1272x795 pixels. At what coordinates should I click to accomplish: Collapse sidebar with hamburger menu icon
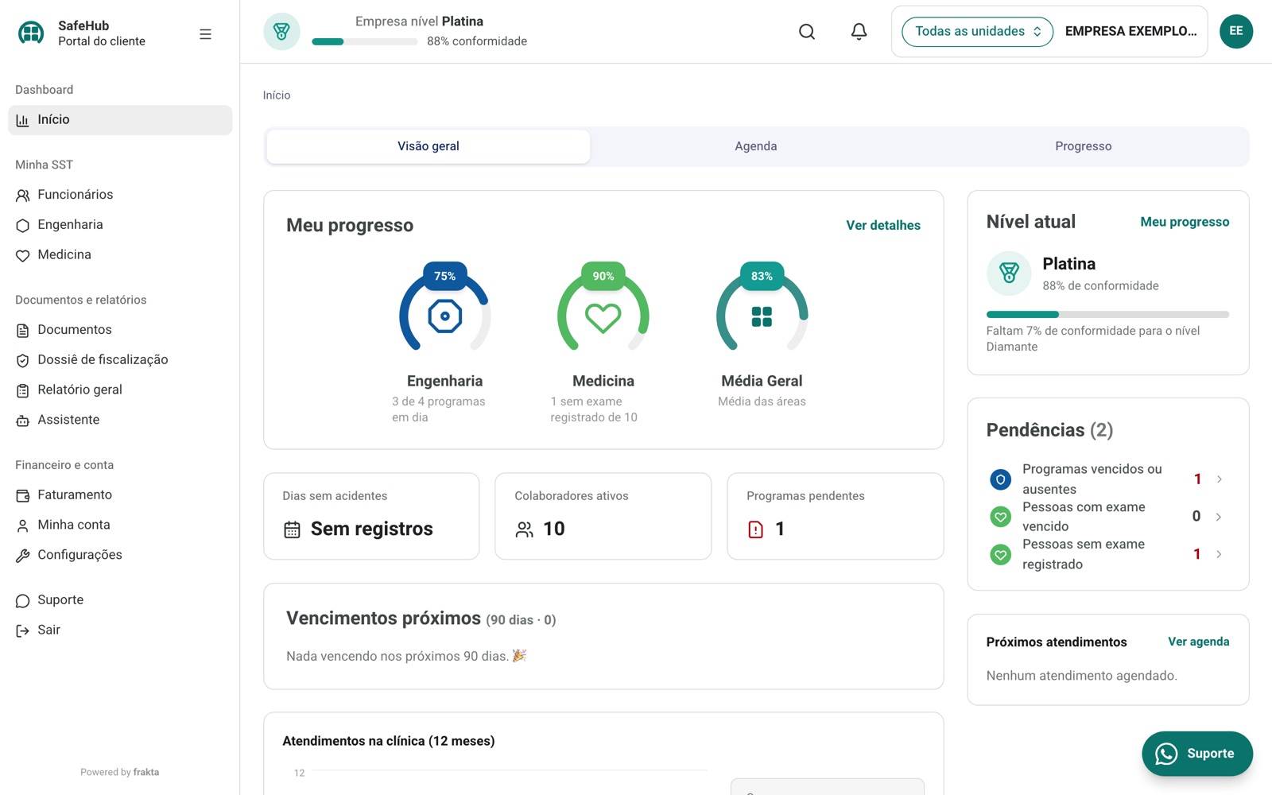tap(205, 34)
